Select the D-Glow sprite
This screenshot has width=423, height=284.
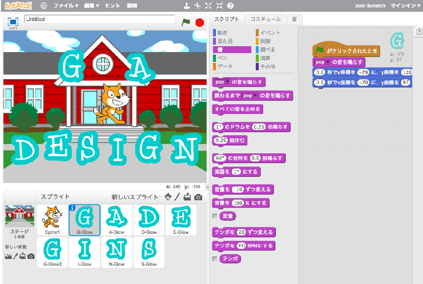(149, 220)
